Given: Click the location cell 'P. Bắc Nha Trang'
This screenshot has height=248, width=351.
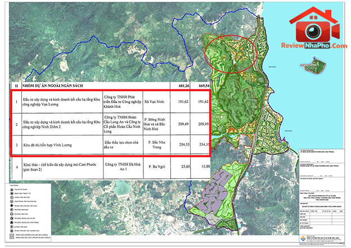Looking at the screenshot, I should 157,145.
